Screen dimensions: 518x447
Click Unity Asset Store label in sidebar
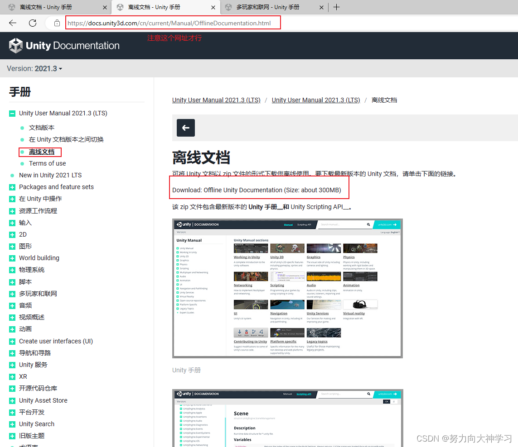point(43,400)
